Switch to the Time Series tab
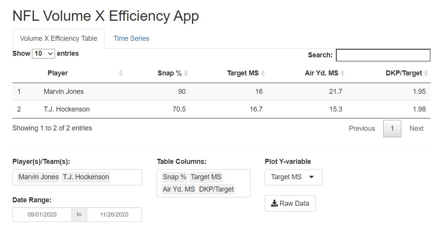The width and height of the screenshot is (444, 230). click(131, 38)
